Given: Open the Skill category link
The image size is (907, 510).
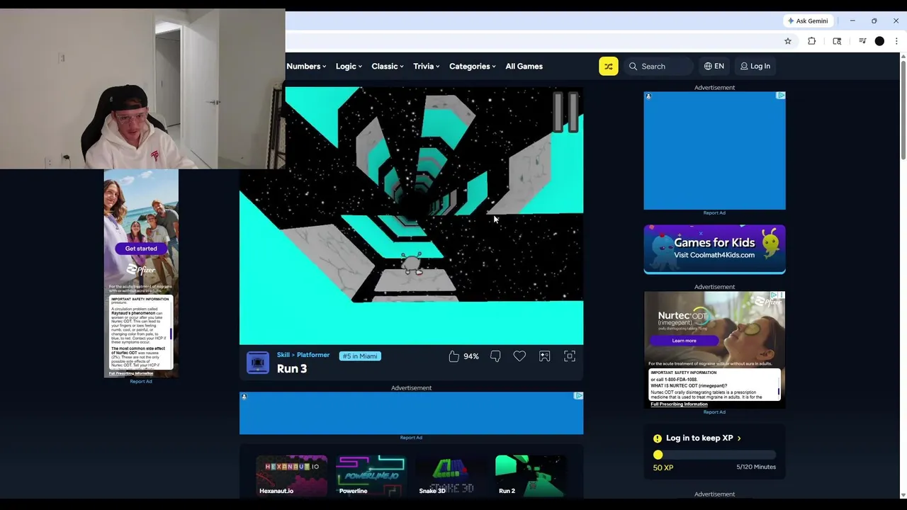Looking at the screenshot, I should point(283,355).
